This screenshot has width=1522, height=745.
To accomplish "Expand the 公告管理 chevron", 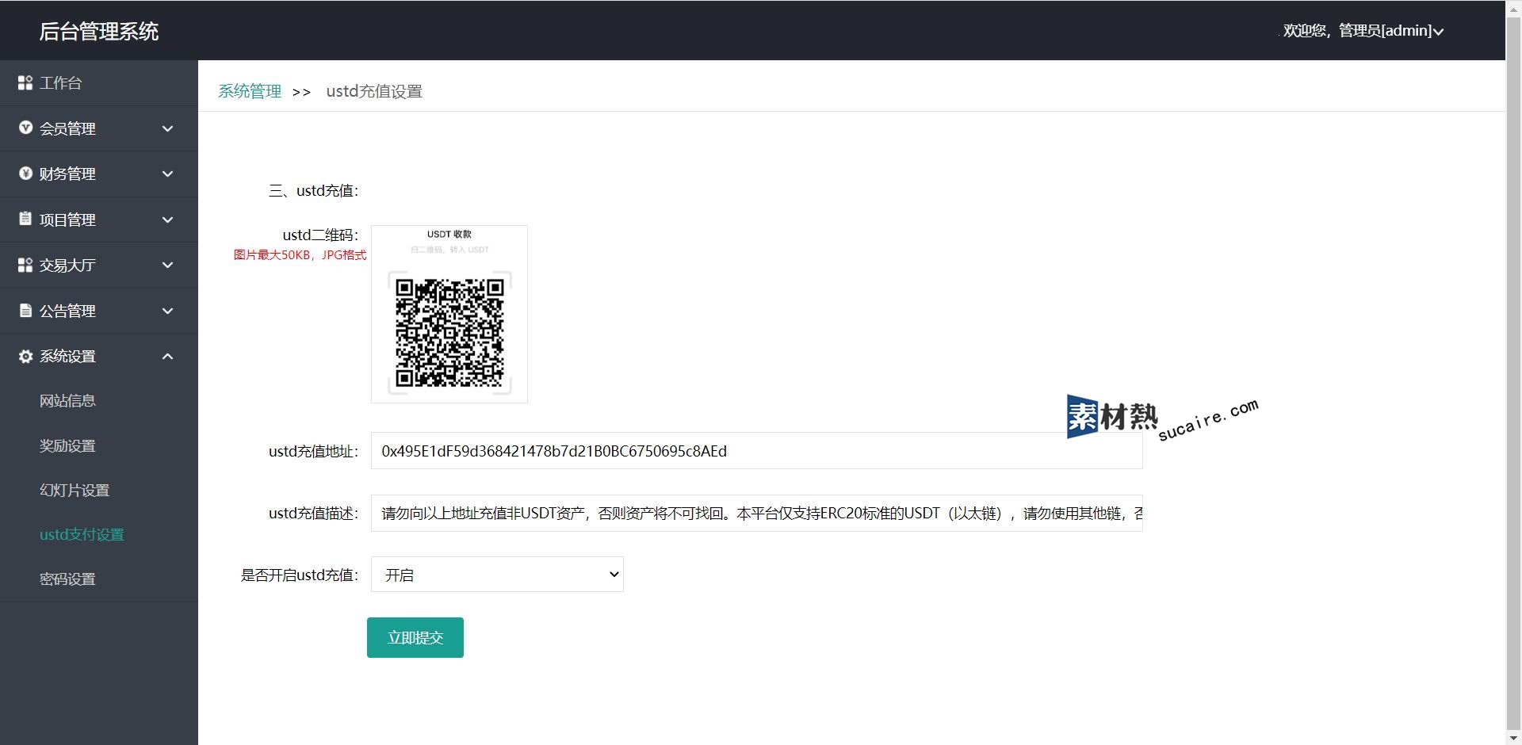I will tap(167, 311).
